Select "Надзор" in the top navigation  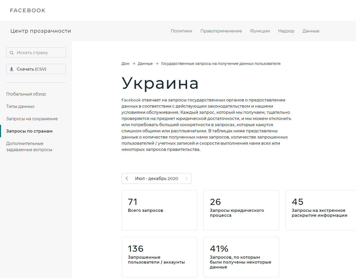click(286, 31)
